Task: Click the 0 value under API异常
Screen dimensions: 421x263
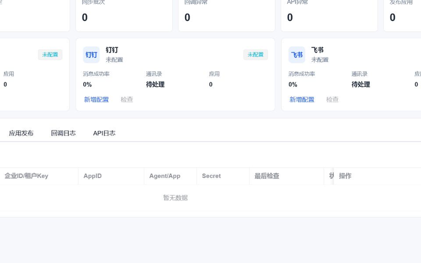Action: tap(290, 18)
